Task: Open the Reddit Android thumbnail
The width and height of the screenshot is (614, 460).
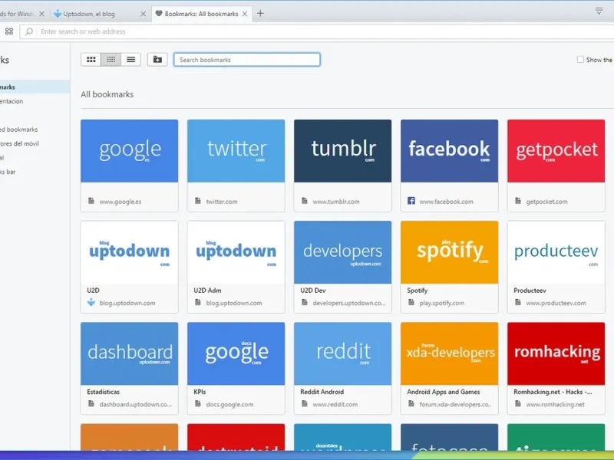Action: (x=342, y=353)
